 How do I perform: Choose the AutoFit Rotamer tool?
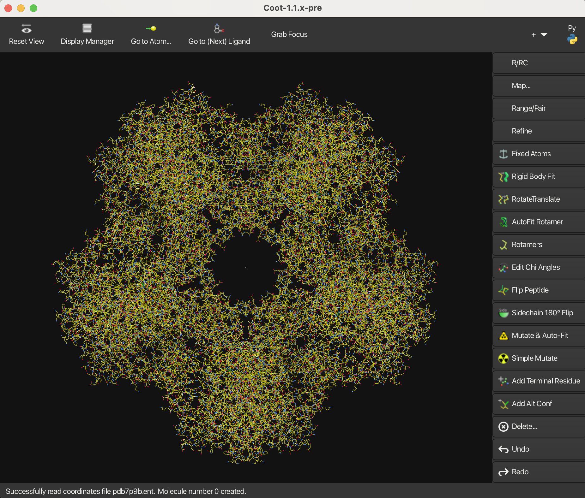click(x=539, y=222)
